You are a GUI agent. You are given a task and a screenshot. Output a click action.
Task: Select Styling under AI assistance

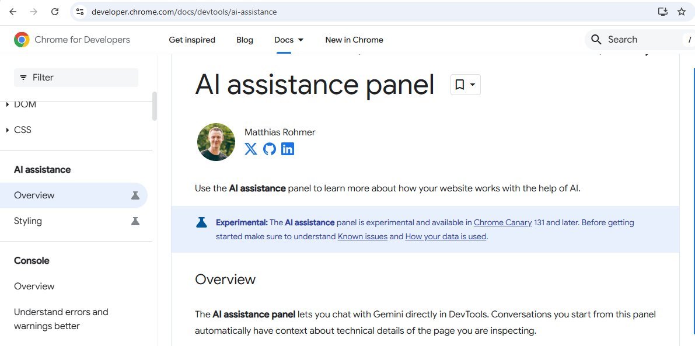click(28, 221)
